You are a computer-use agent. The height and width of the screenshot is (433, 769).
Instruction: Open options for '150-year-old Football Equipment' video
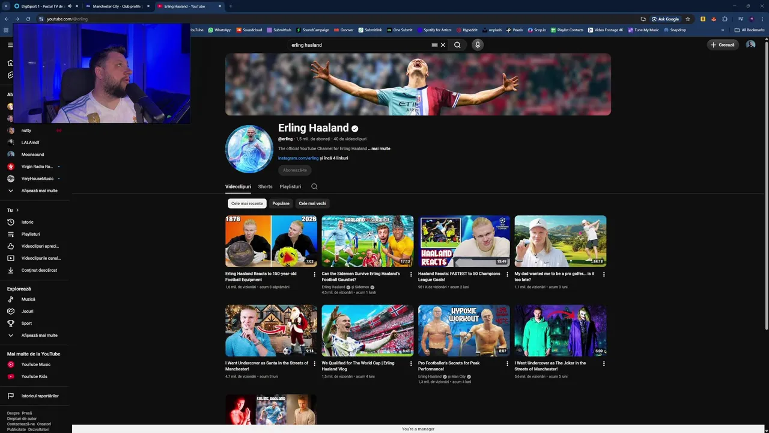[x=314, y=274]
